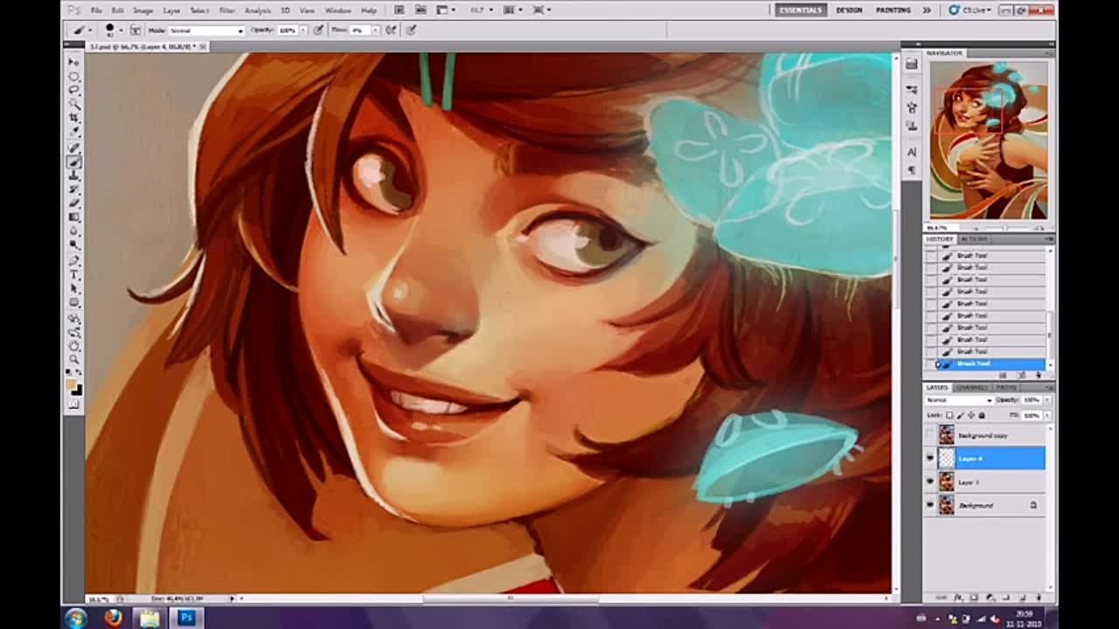Open the layer blend mode dropdown
The image size is (1119, 629).
959,400
